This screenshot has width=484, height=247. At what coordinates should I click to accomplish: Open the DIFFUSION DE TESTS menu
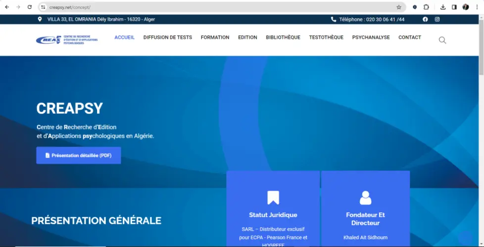tap(168, 37)
